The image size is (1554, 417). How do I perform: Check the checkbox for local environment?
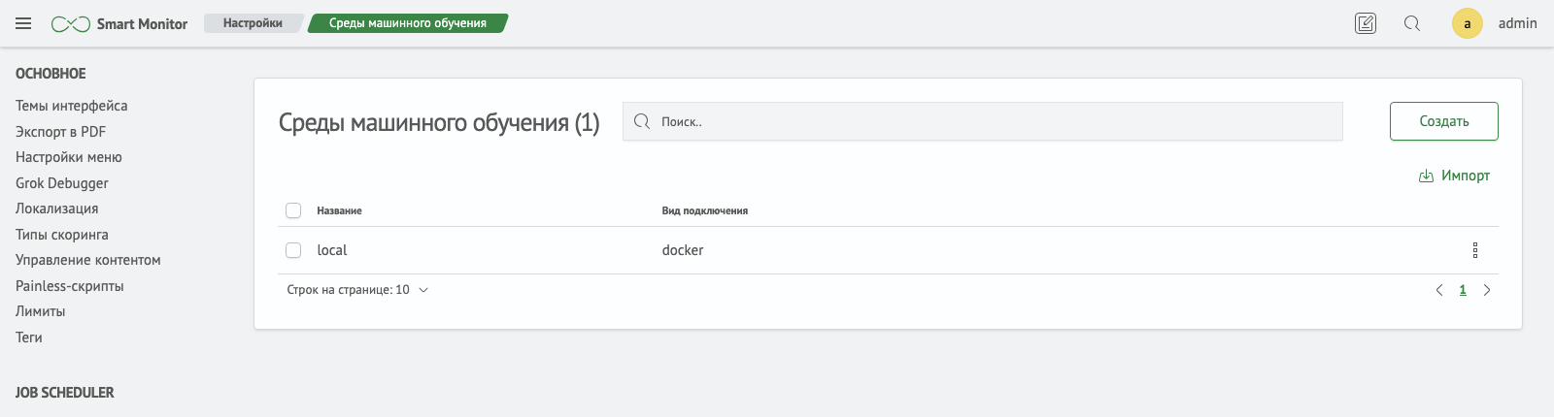click(x=293, y=250)
